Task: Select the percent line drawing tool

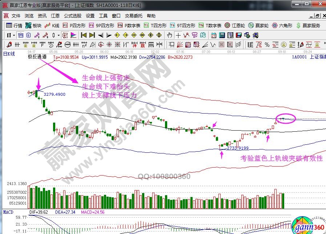Action: [267, 45]
